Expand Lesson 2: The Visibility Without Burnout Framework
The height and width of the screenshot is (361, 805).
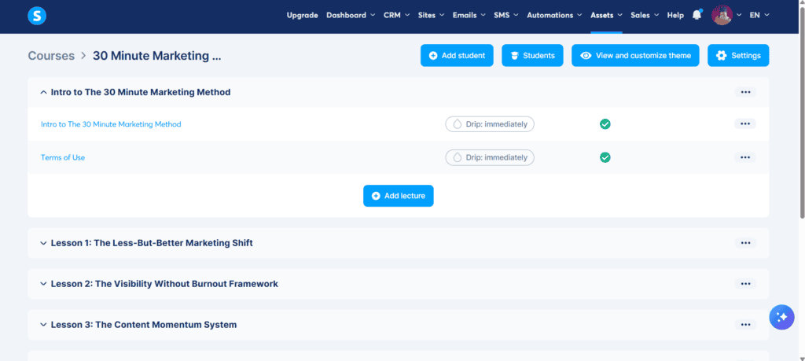pos(43,283)
